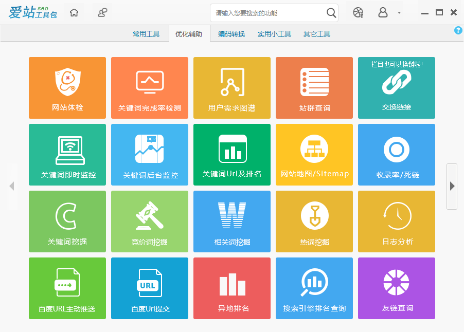
Task: Open 百度URL主动推送 Baidu URL push tool
Action: point(67,288)
